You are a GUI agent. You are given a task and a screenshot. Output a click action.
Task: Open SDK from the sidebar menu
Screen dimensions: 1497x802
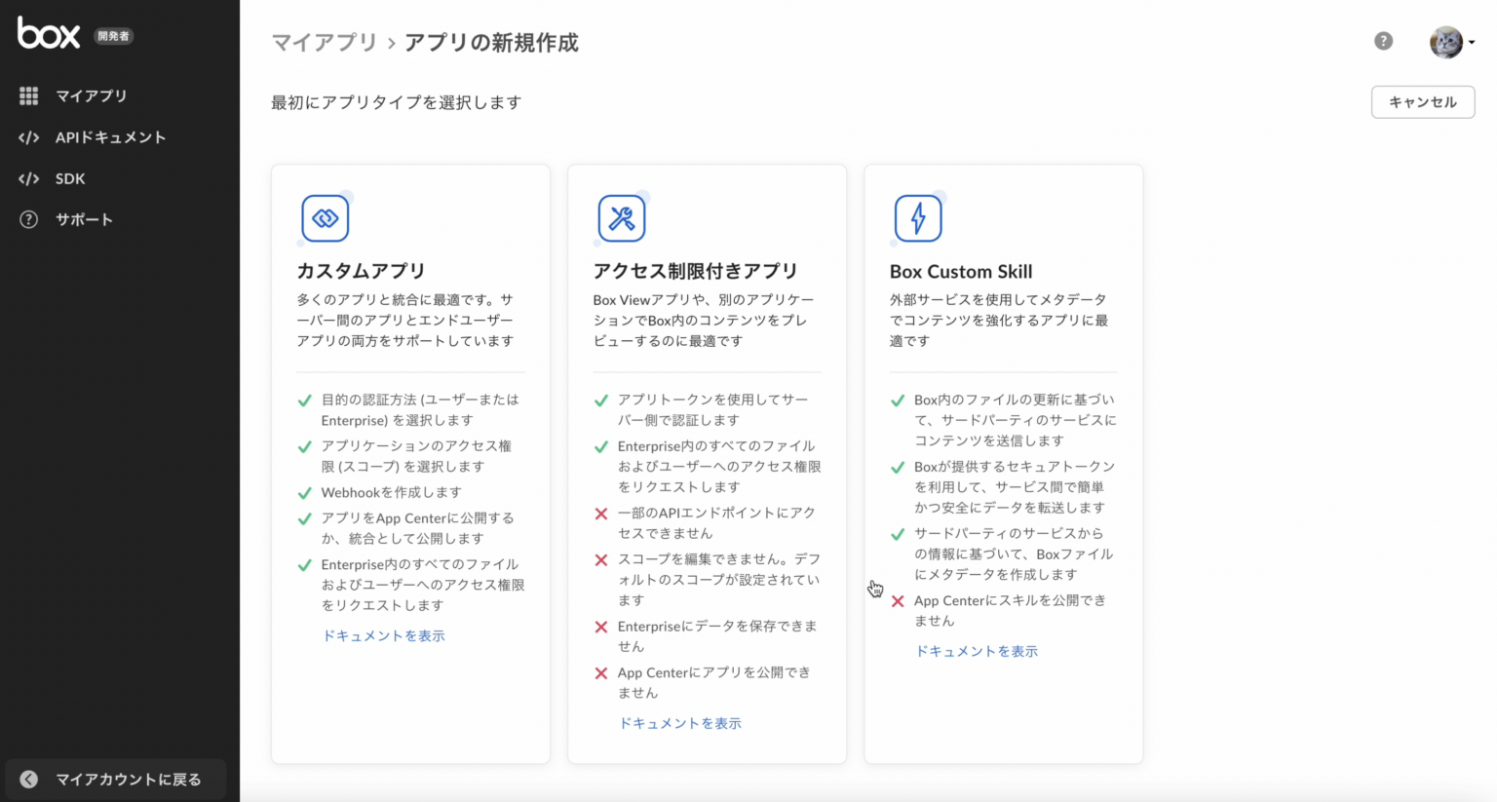click(x=68, y=178)
